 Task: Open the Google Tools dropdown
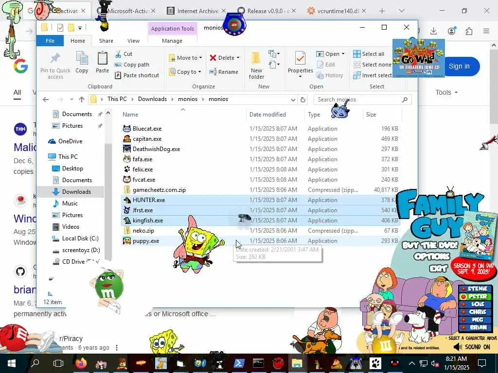click(446, 93)
